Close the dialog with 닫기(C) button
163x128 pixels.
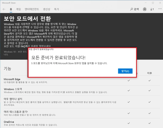125,71
